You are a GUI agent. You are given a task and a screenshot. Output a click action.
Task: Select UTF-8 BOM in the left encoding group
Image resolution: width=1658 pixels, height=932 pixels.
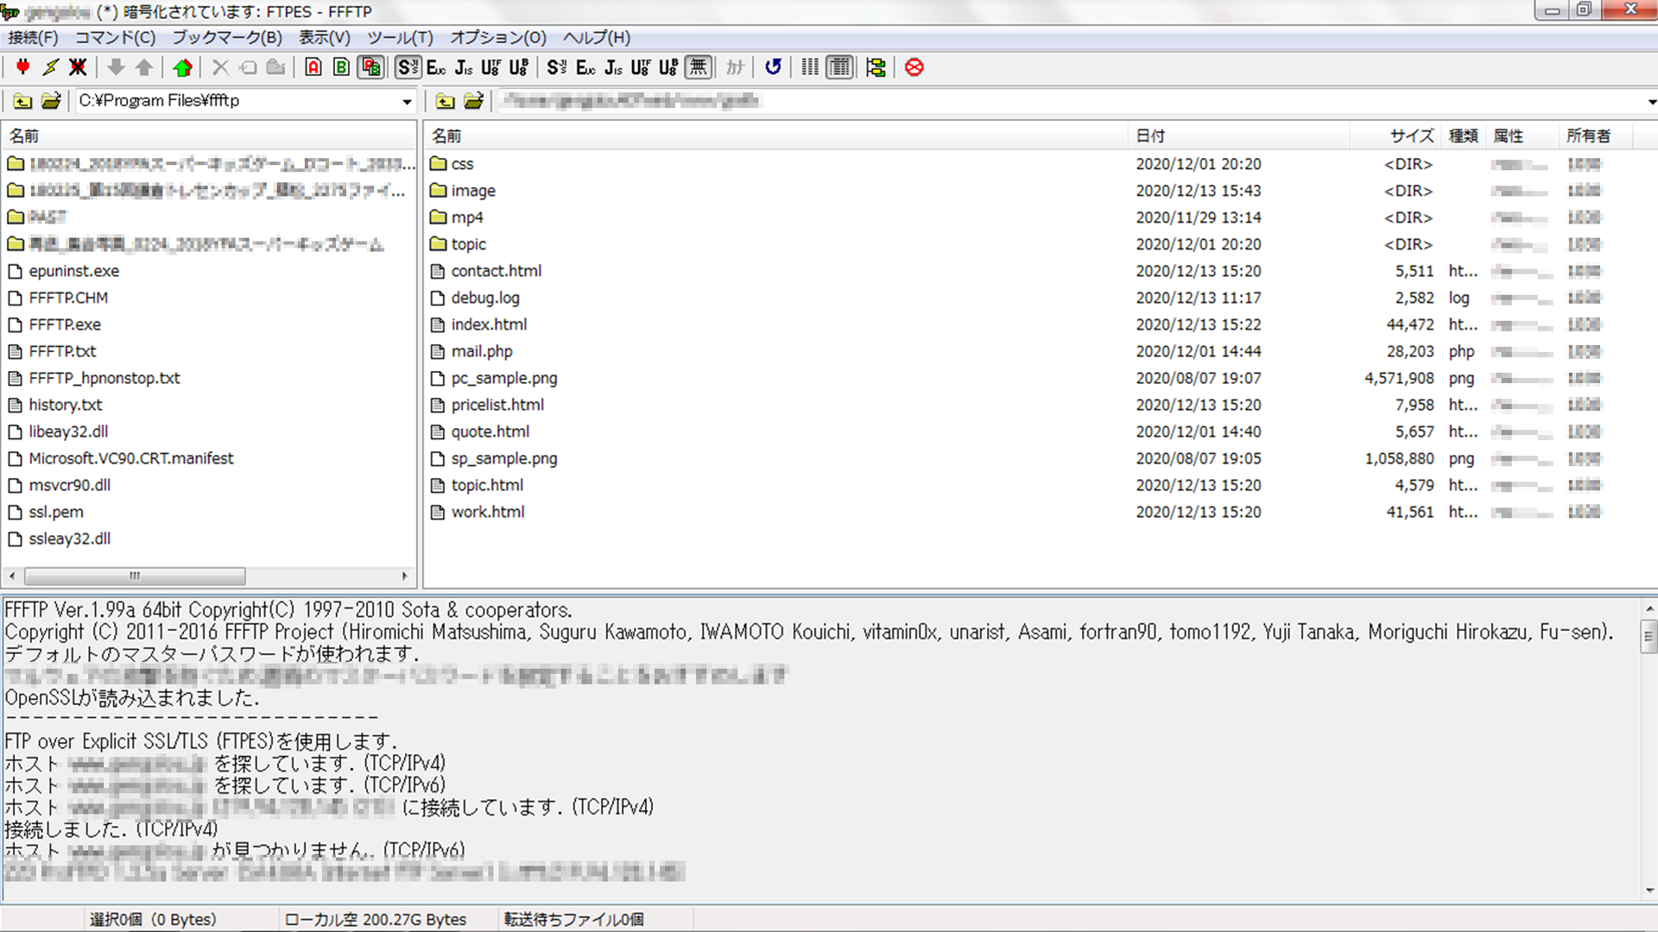518,67
